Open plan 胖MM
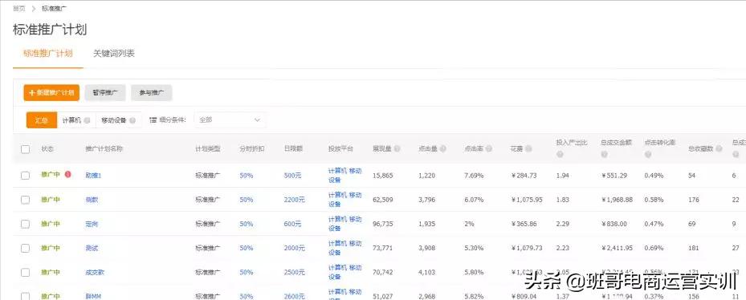746x300 pixels. 93,296
